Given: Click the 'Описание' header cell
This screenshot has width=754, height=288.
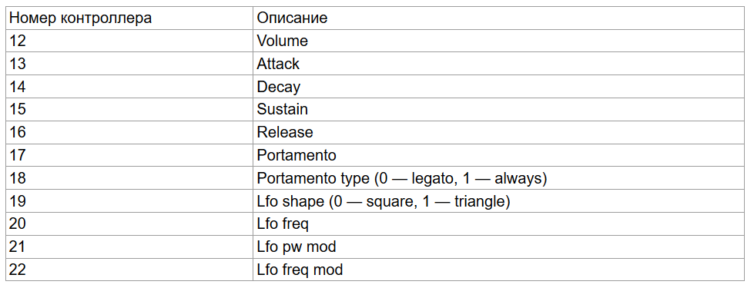Looking at the screenshot, I should tap(498, 18).
